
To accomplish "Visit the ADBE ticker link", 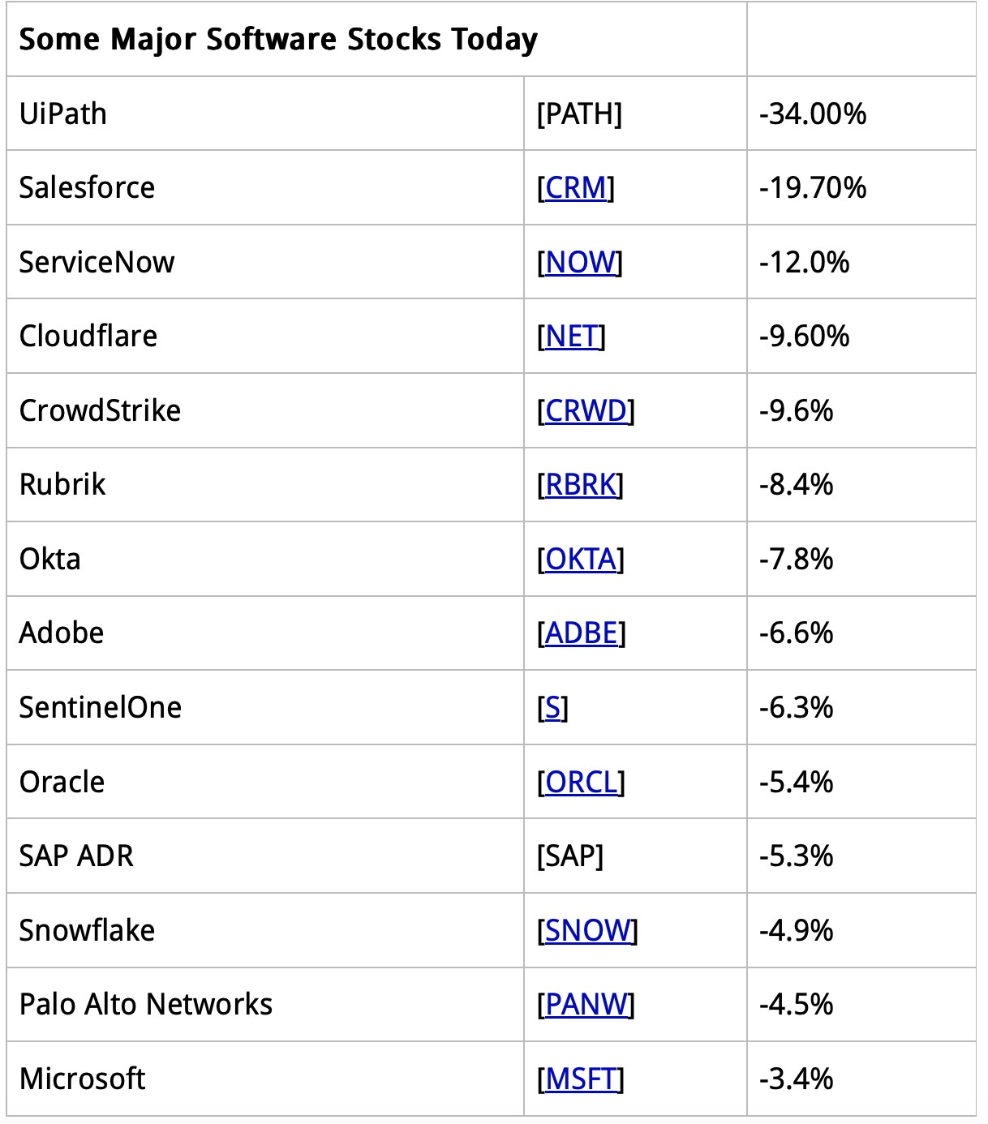I will (x=582, y=633).
